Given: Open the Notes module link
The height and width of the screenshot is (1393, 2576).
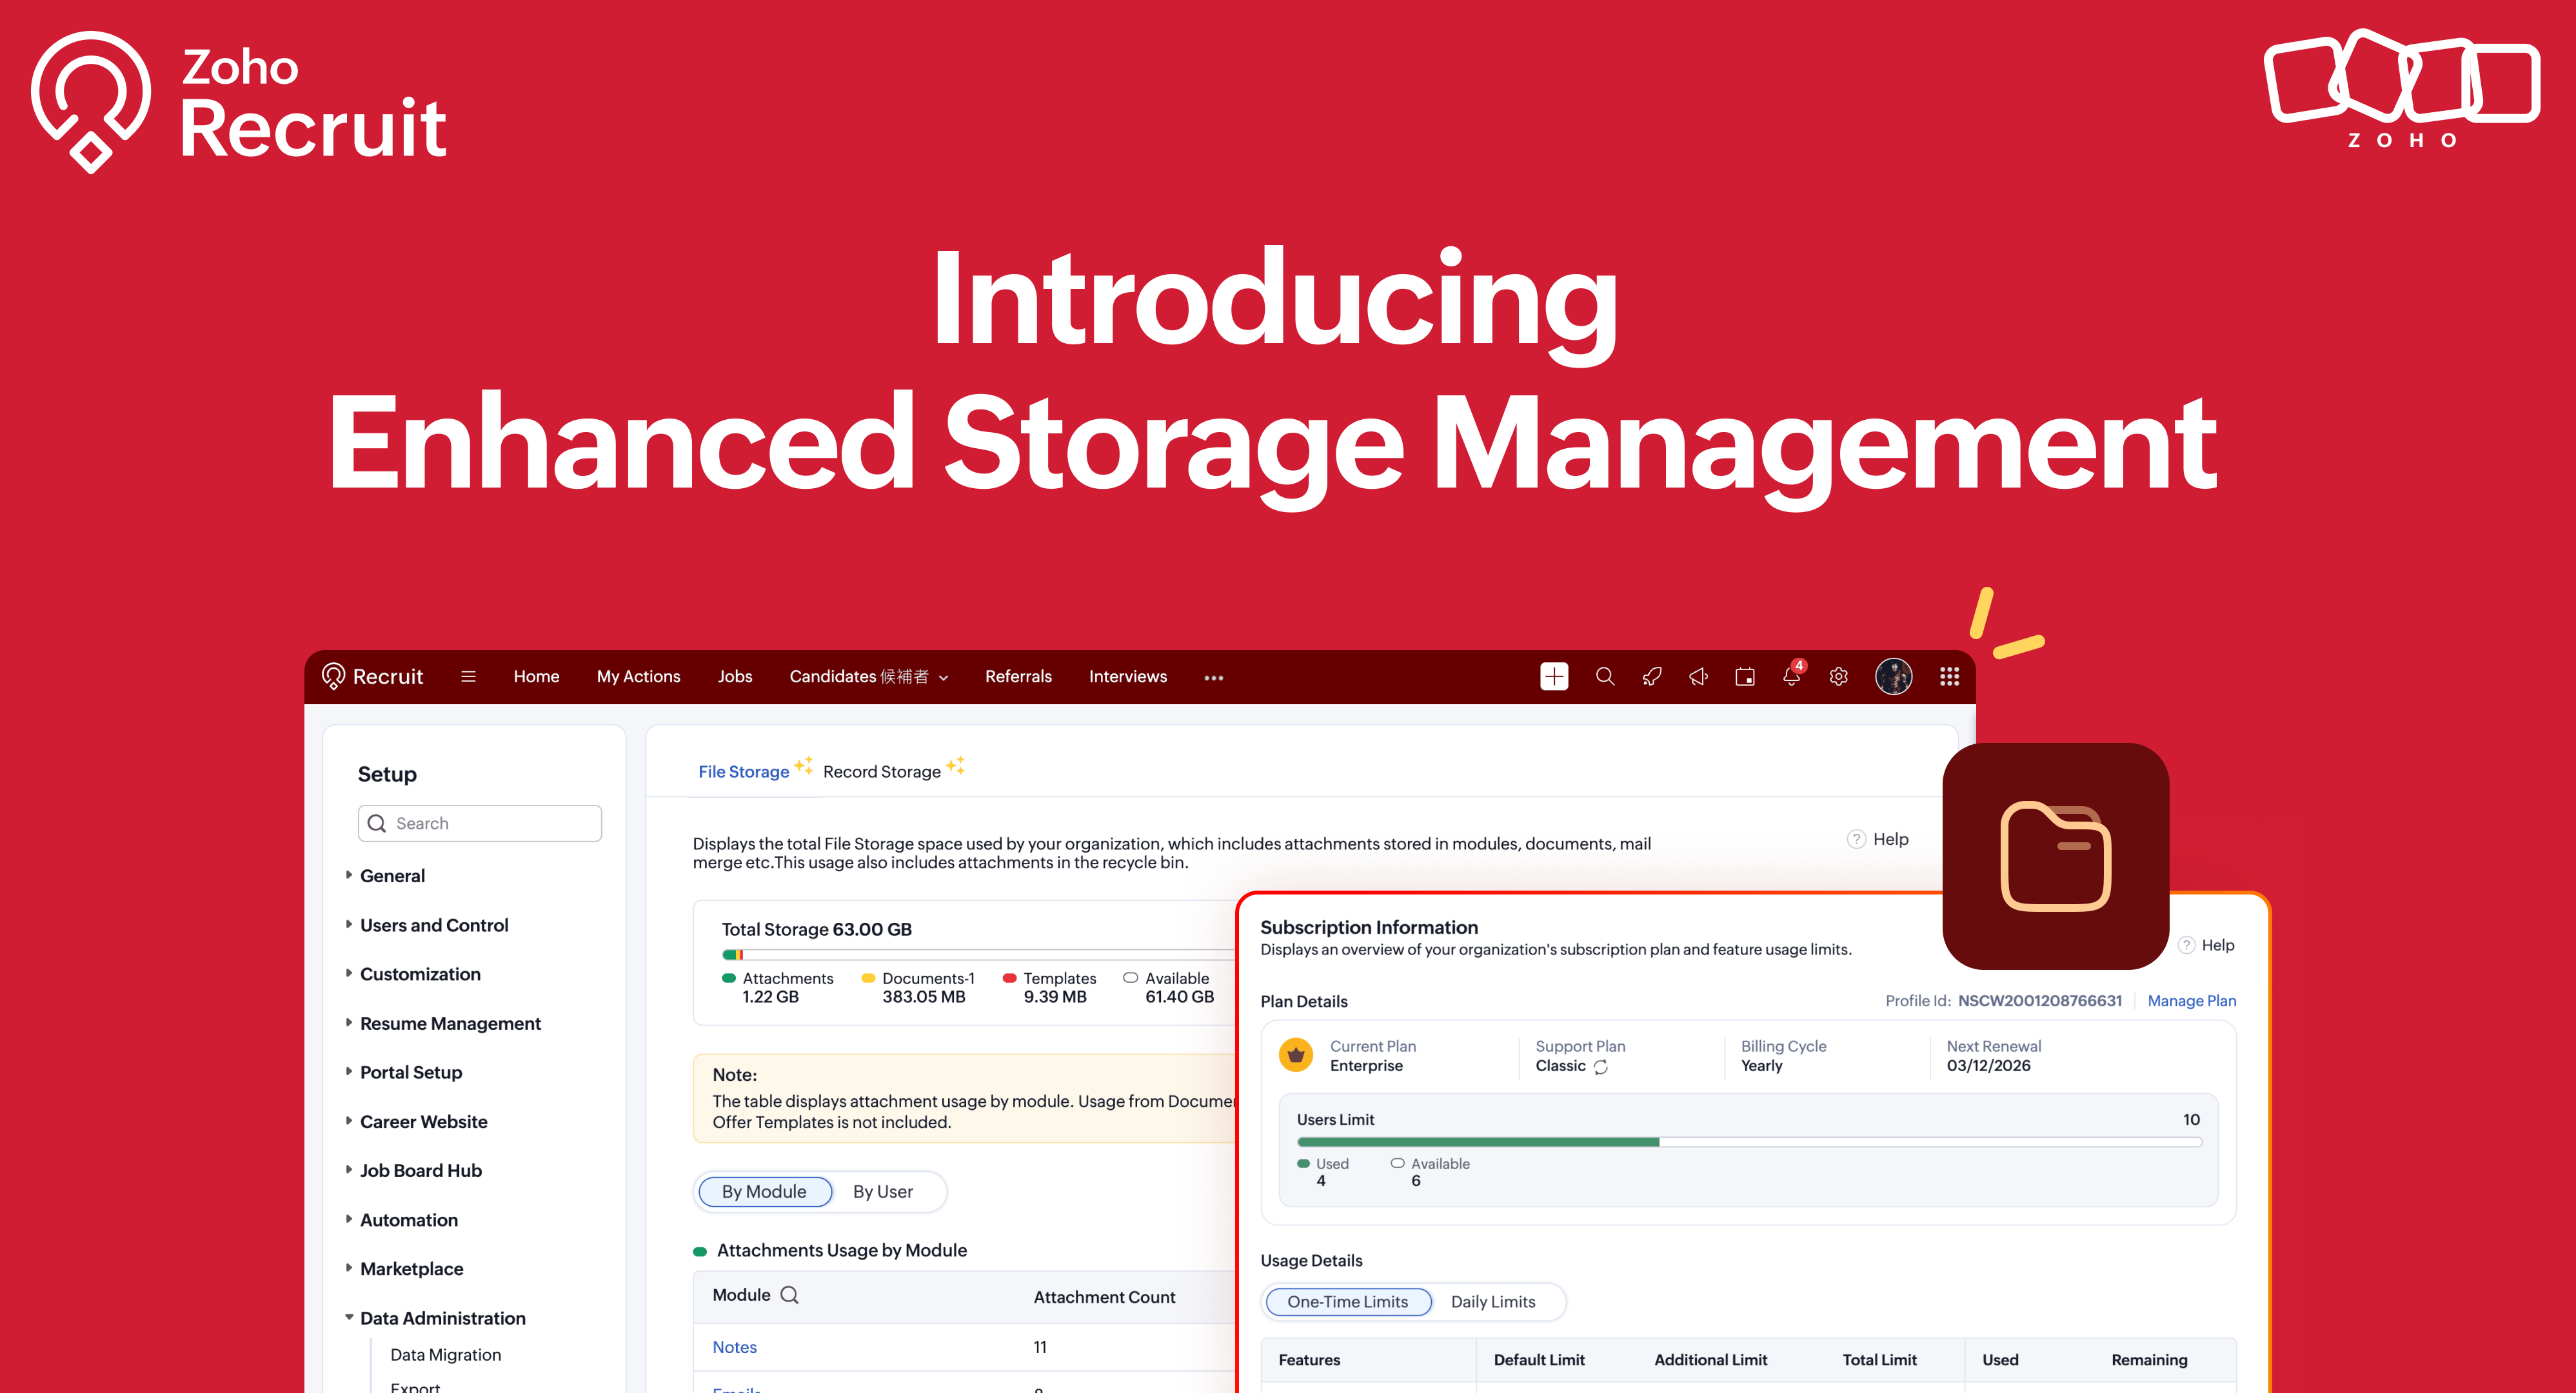Looking at the screenshot, I should [734, 1347].
